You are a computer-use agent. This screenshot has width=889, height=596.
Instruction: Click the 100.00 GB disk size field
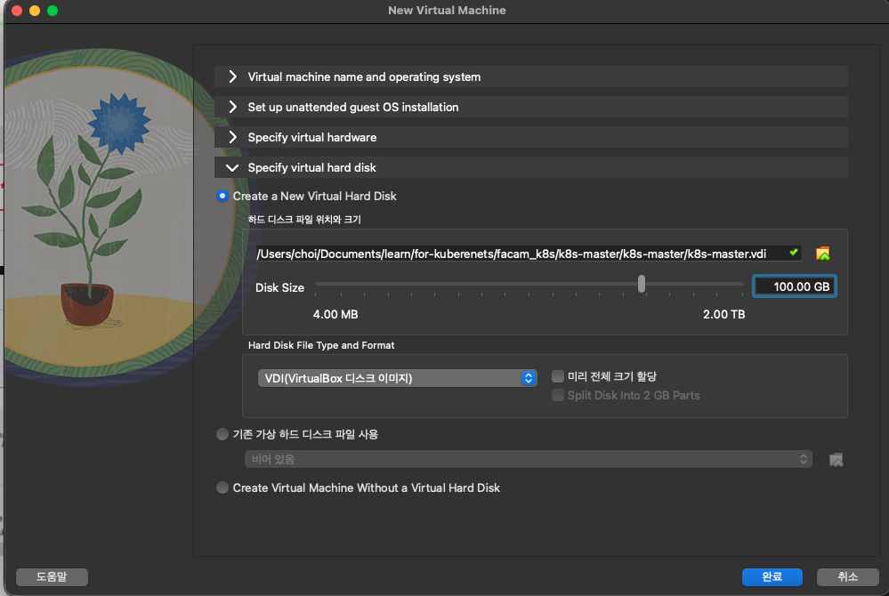point(795,286)
